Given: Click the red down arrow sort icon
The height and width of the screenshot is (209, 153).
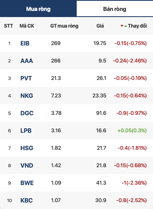Looking at the screenshot, I should [122, 26].
